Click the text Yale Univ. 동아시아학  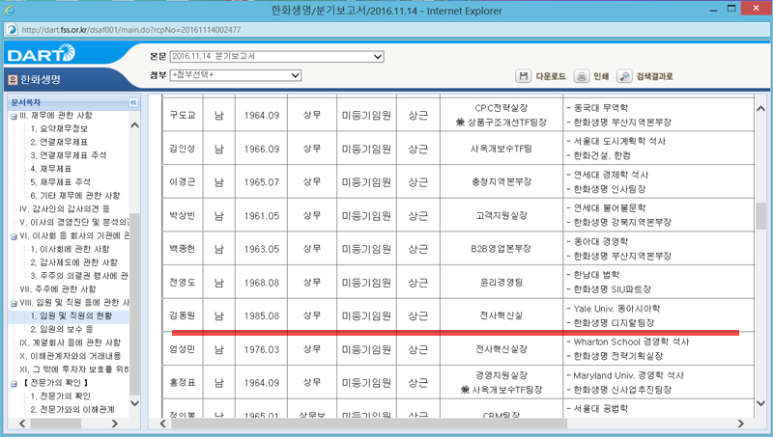616,309
